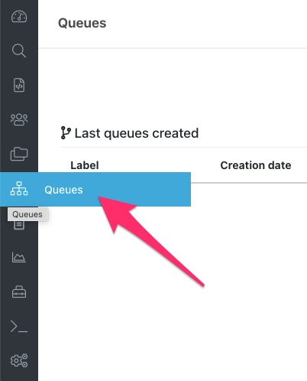The width and height of the screenshot is (307, 381).
Task: Click the toolbox icon in sidebar
Action: pyautogui.click(x=19, y=291)
